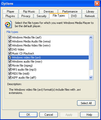Click the file list scroll up arrow
Screen dimensions: 101x120
tap(91, 37)
